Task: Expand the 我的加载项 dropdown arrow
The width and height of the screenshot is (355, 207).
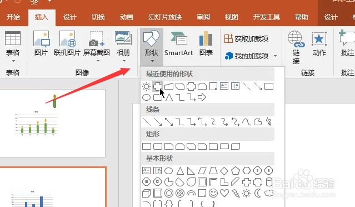Action: coord(276,56)
